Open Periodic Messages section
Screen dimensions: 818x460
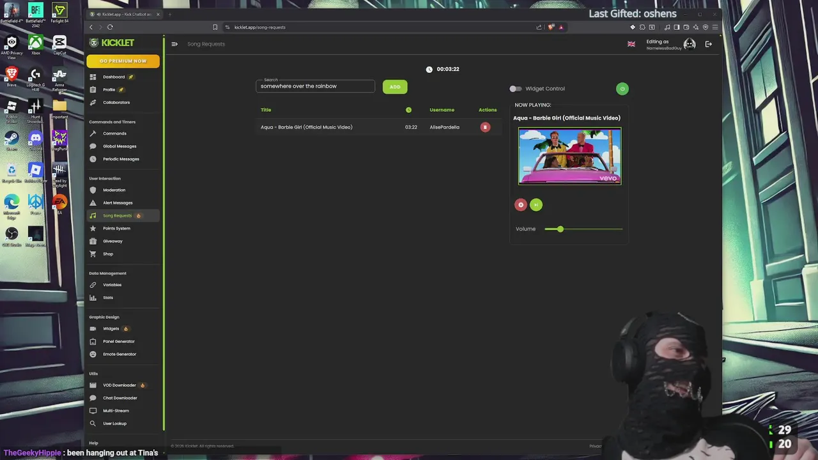(x=121, y=159)
